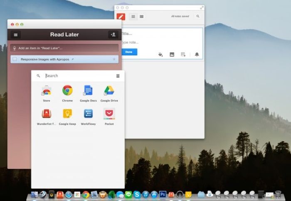Click the add person share icon in Wunderlist

click(x=113, y=35)
